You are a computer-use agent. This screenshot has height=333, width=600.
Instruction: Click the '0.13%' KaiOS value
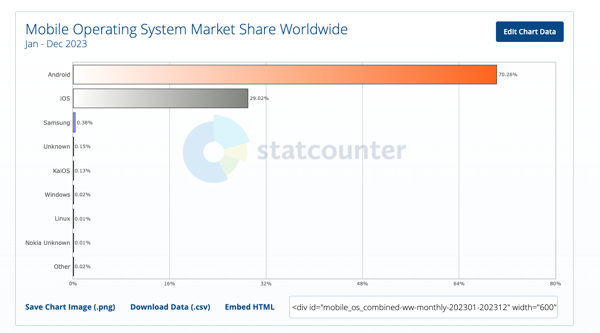click(83, 171)
